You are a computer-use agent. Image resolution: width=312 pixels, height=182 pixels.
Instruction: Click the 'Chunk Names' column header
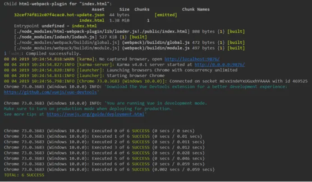(196, 9)
